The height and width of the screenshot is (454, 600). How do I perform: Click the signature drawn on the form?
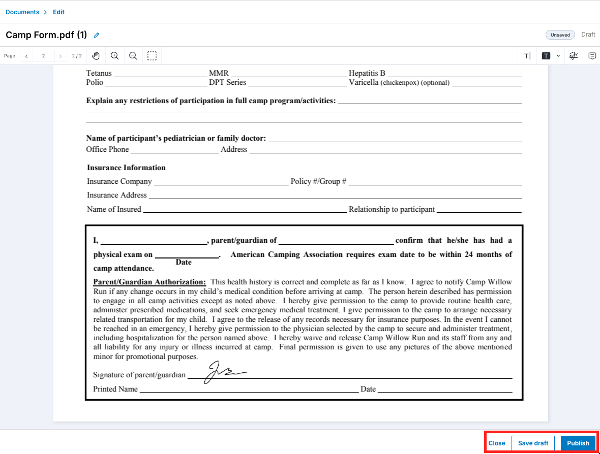click(x=225, y=372)
